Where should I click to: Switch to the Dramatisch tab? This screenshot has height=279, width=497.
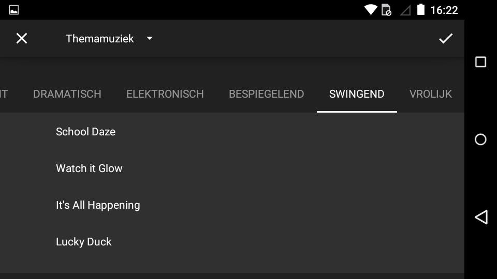pyautogui.click(x=67, y=94)
